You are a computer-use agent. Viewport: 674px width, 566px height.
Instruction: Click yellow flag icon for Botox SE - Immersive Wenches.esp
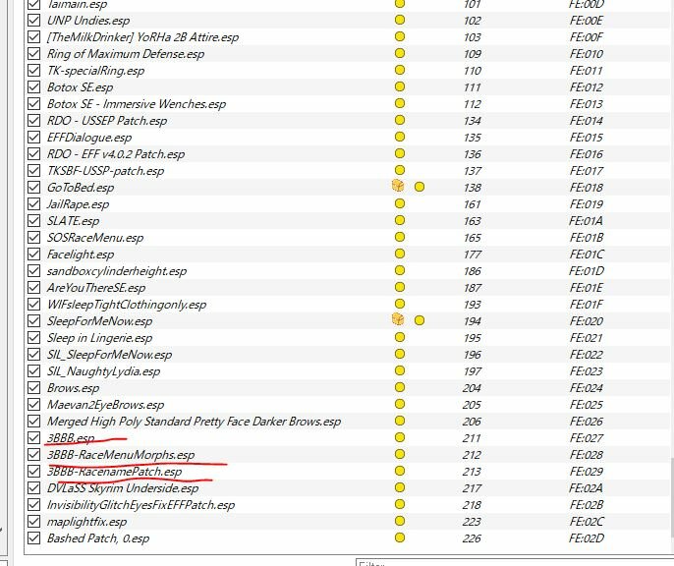(x=400, y=103)
